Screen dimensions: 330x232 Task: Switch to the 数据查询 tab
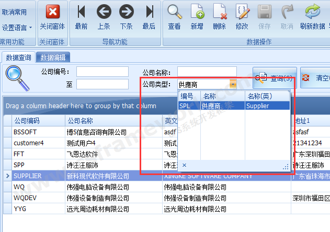pyautogui.click(x=18, y=57)
